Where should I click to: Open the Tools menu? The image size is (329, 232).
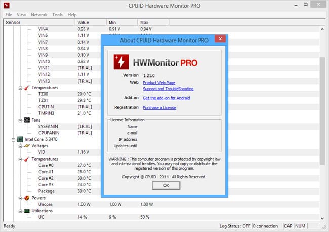pyautogui.click(x=57, y=15)
